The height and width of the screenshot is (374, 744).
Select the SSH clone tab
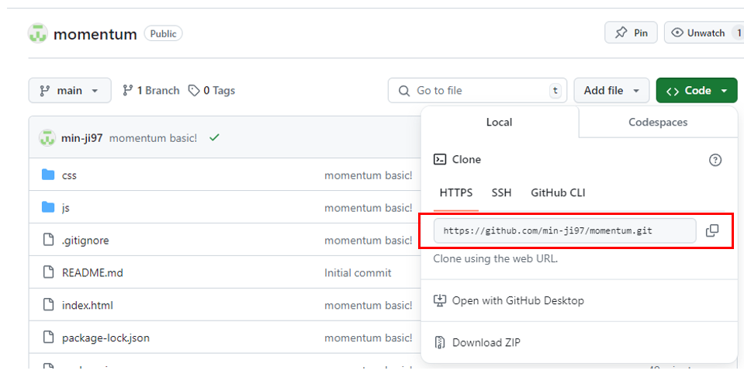[501, 192]
